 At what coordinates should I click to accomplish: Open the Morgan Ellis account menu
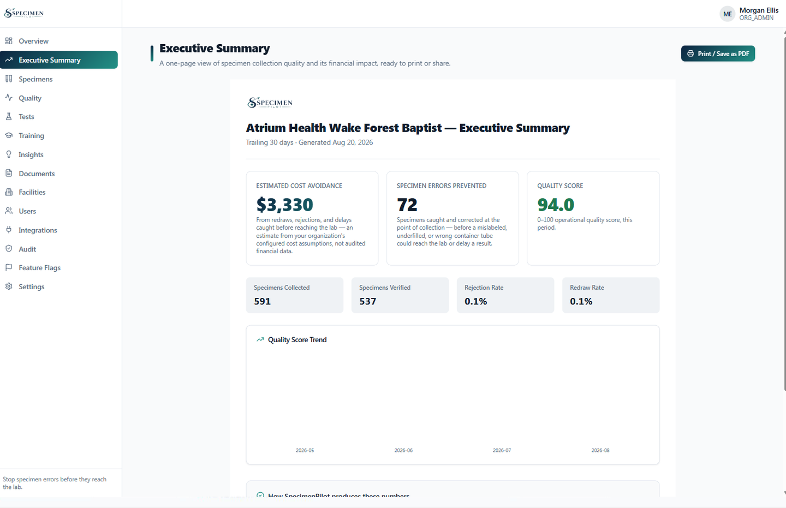[x=749, y=14]
